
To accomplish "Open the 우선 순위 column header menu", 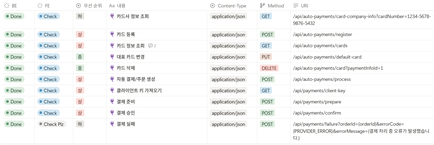I will [89, 6].
